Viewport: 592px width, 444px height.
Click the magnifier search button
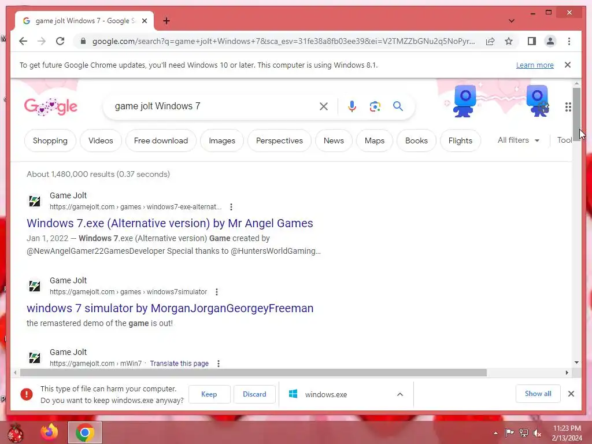click(398, 106)
